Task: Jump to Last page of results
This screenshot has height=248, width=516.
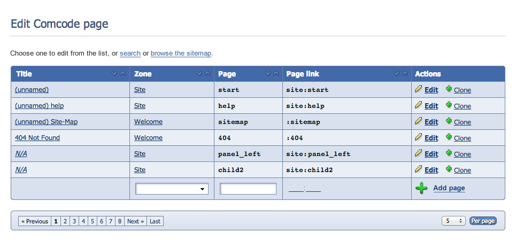Action: pyautogui.click(x=155, y=221)
